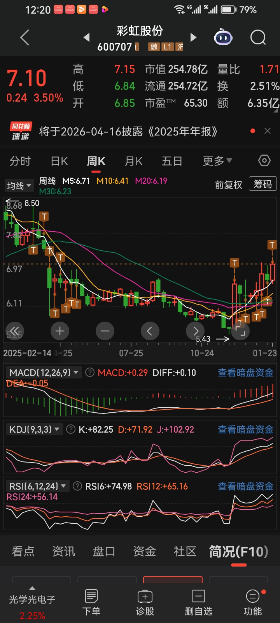Tap 下单 order icon

(x=91, y=602)
